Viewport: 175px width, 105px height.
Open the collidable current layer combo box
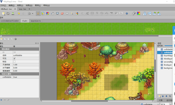tap(150, 104)
